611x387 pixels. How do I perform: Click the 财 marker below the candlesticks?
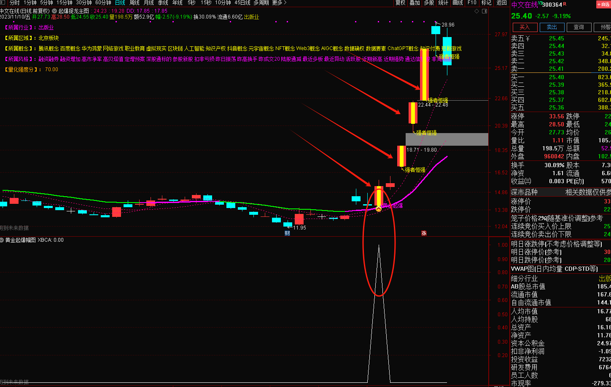287,233
